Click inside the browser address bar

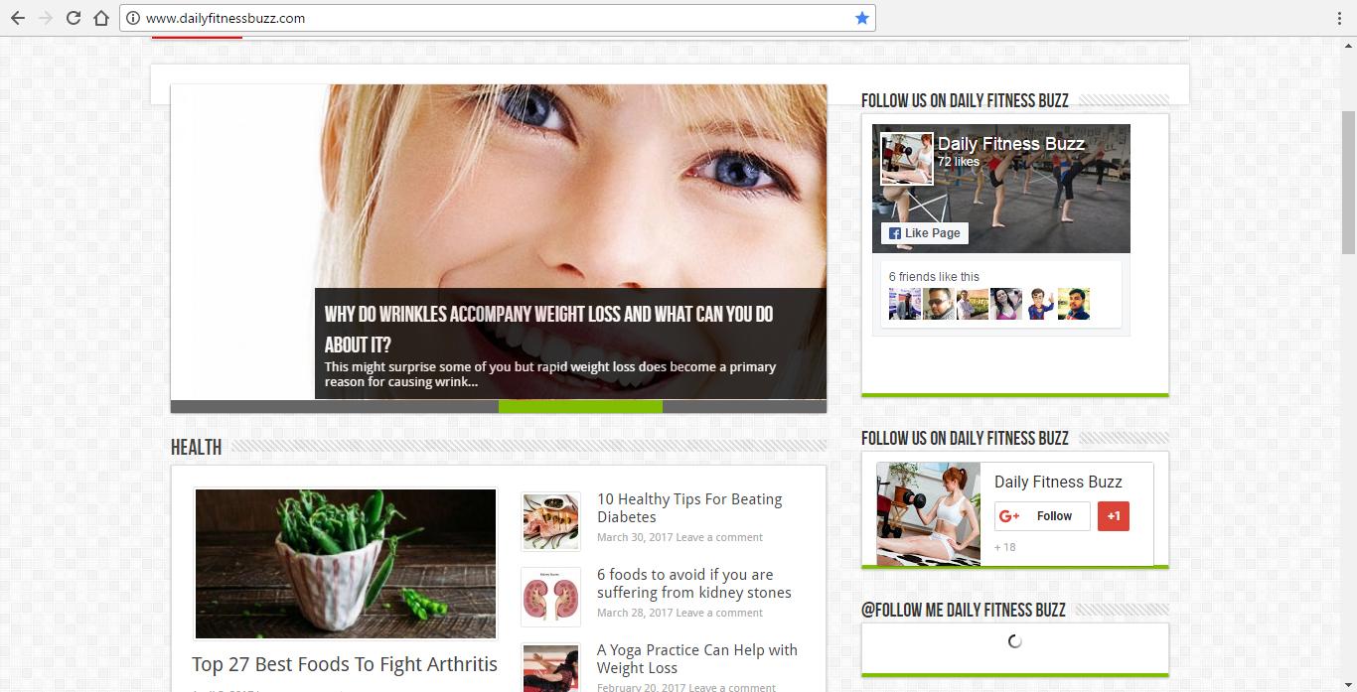click(x=397, y=17)
